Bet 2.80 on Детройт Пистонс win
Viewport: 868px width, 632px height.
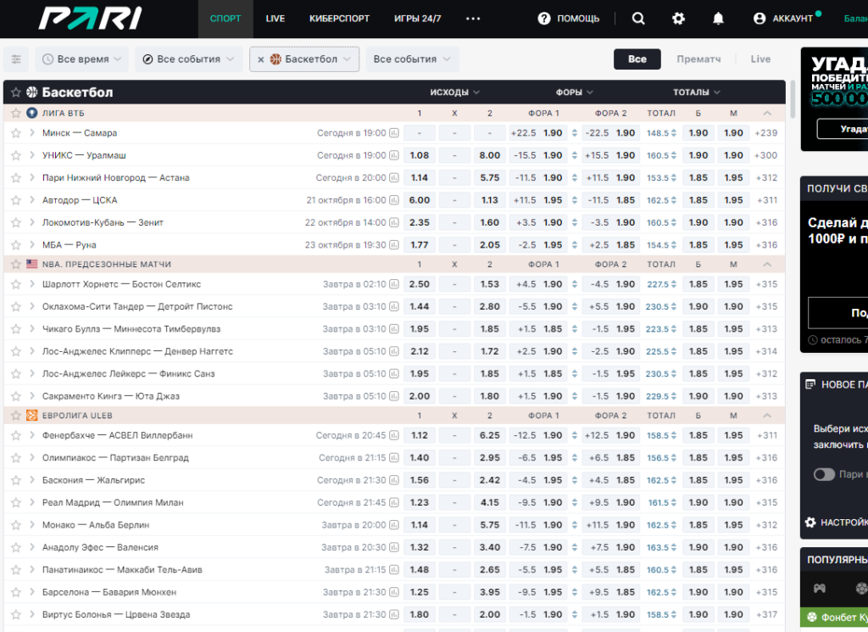click(x=489, y=306)
